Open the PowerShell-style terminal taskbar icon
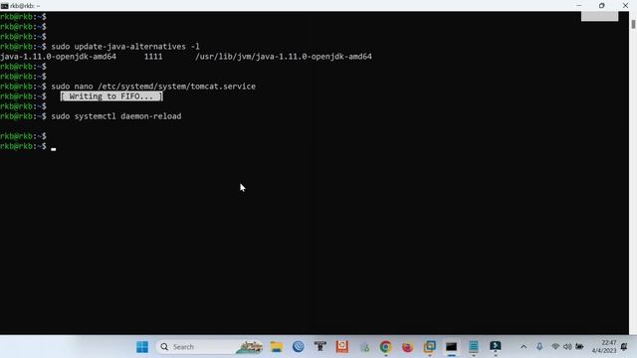This screenshot has width=637, height=358. (496, 347)
